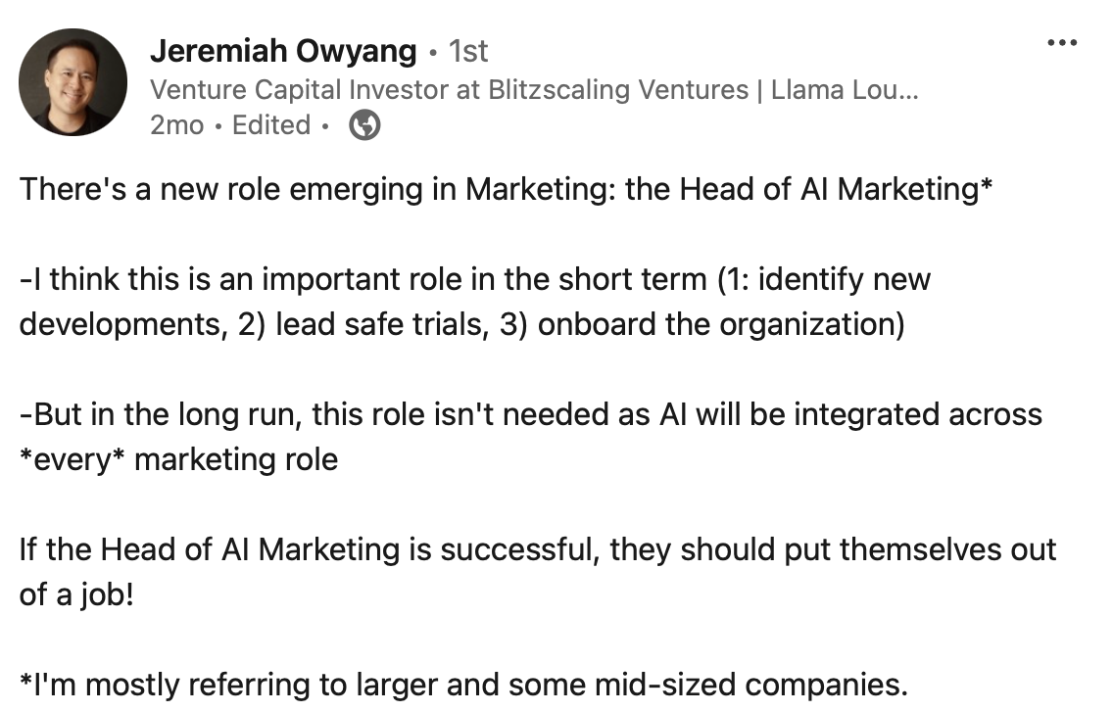Click the "Edited" label beside the timestamp
Viewport: 1113px width, 712px height.
(271, 125)
